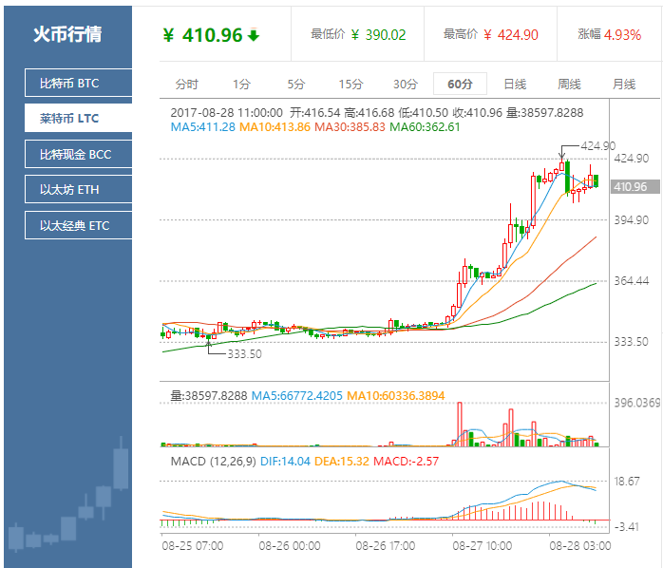
Task: Click the 410.96 current price label on axis
Action: (631, 187)
